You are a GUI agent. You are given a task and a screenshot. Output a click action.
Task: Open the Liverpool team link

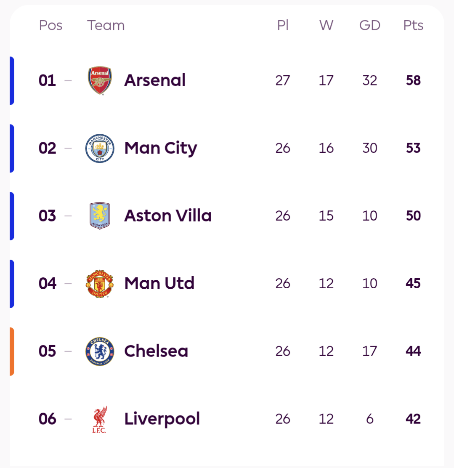click(162, 419)
